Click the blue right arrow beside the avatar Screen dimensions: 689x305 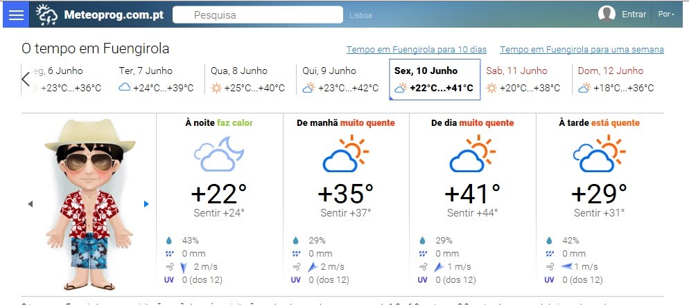click(146, 203)
